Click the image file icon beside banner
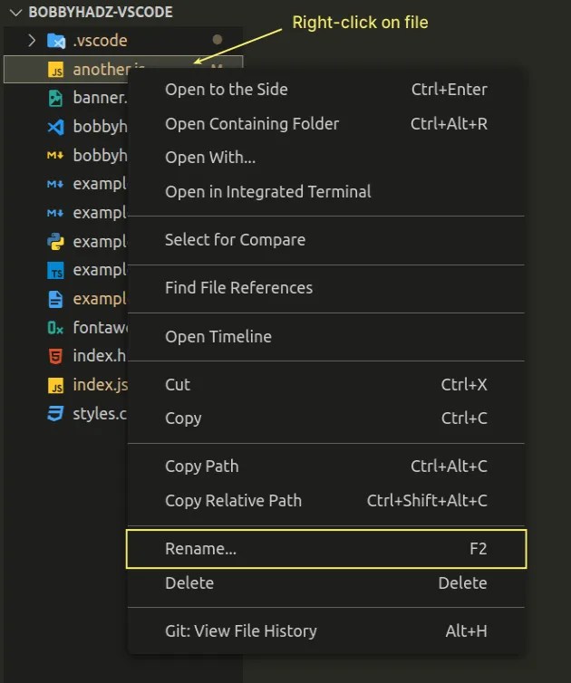The height and width of the screenshot is (683, 571). (x=55, y=99)
